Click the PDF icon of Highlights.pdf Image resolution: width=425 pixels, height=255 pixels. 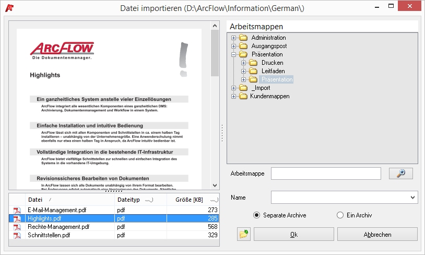click(x=17, y=218)
